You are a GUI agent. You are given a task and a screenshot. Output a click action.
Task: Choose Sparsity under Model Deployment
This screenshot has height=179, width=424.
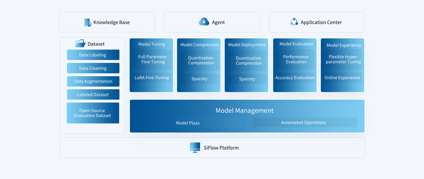247,79
